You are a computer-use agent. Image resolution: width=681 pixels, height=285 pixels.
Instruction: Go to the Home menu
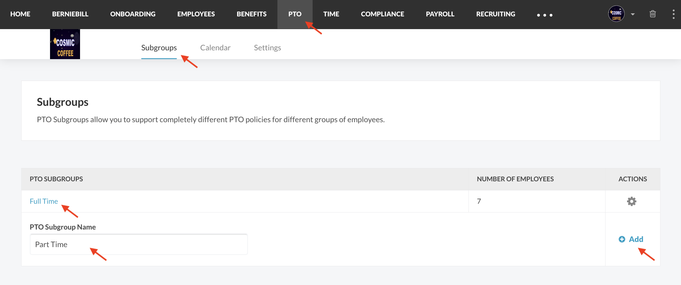[20, 14]
